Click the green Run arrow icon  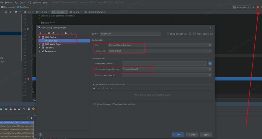coord(254,7)
